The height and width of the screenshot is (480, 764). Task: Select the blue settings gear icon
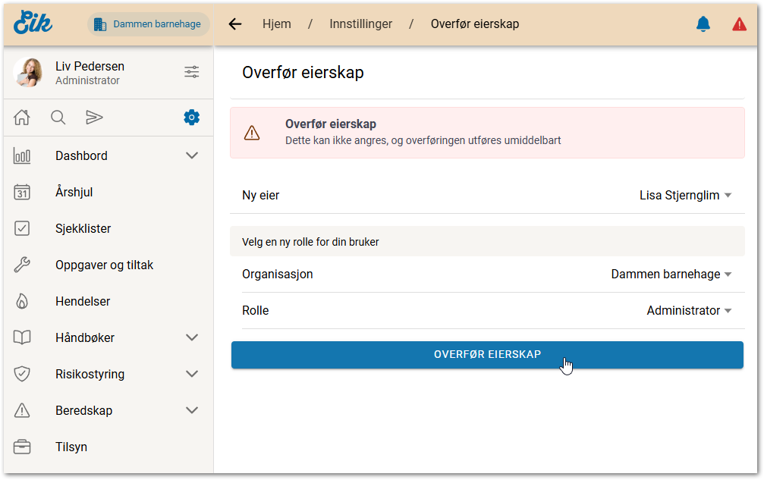coord(192,118)
